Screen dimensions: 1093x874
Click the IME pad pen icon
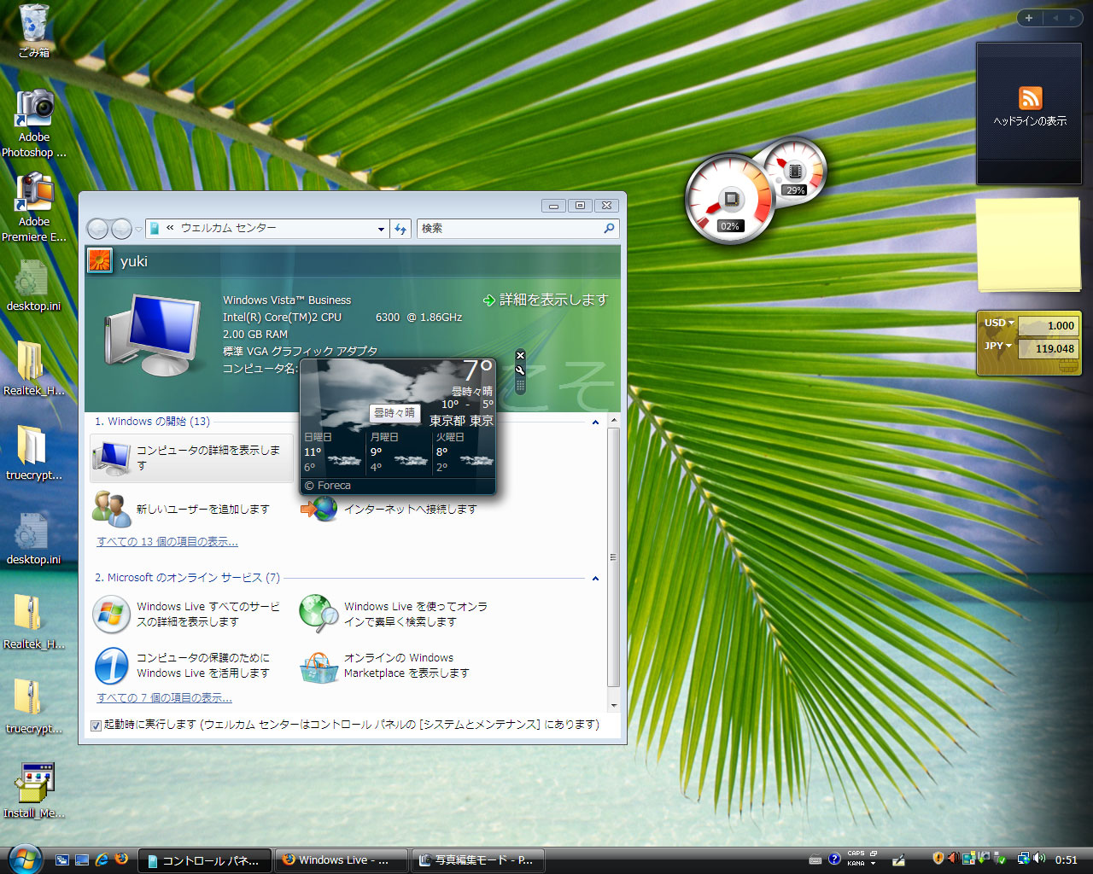coord(898,859)
